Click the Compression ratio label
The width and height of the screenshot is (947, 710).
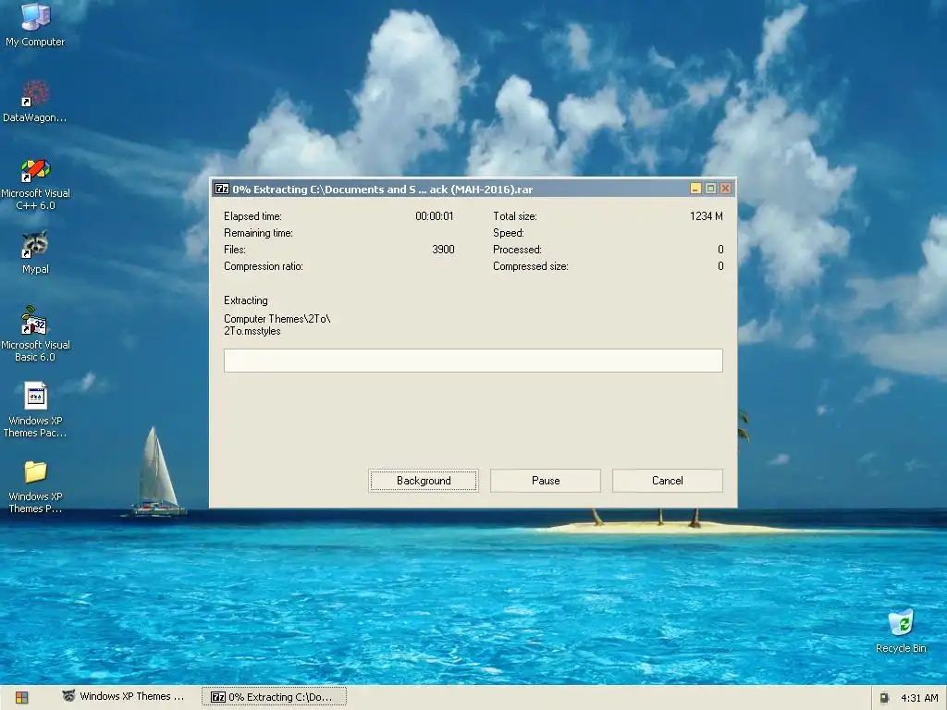tap(264, 266)
